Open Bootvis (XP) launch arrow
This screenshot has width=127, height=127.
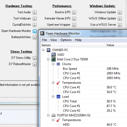(74, 13)
